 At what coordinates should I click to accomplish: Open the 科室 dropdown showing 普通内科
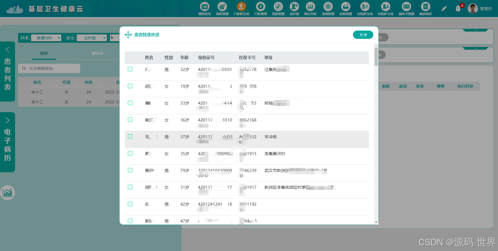tap(46, 38)
